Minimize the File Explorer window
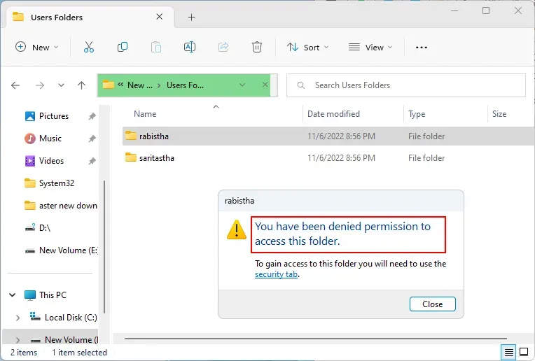The width and height of the screenshot is (535, 361). click(454, 10)
